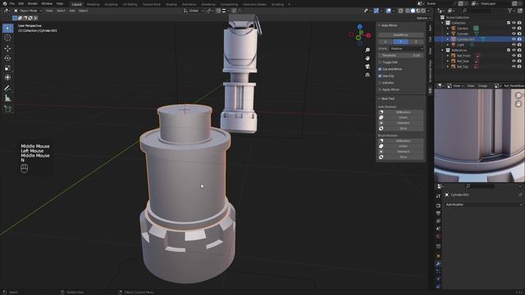This screenshot has height=295, width=525.
Task: Click the Properties editor search field
Action: 480,186
